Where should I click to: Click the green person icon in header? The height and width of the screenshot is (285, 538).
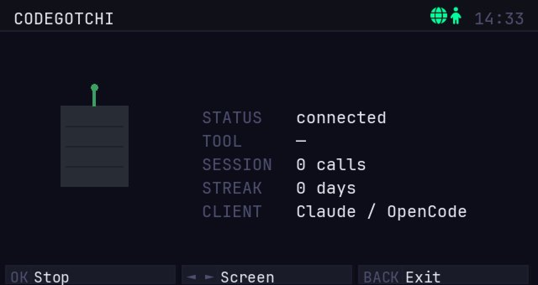[456, 16]
